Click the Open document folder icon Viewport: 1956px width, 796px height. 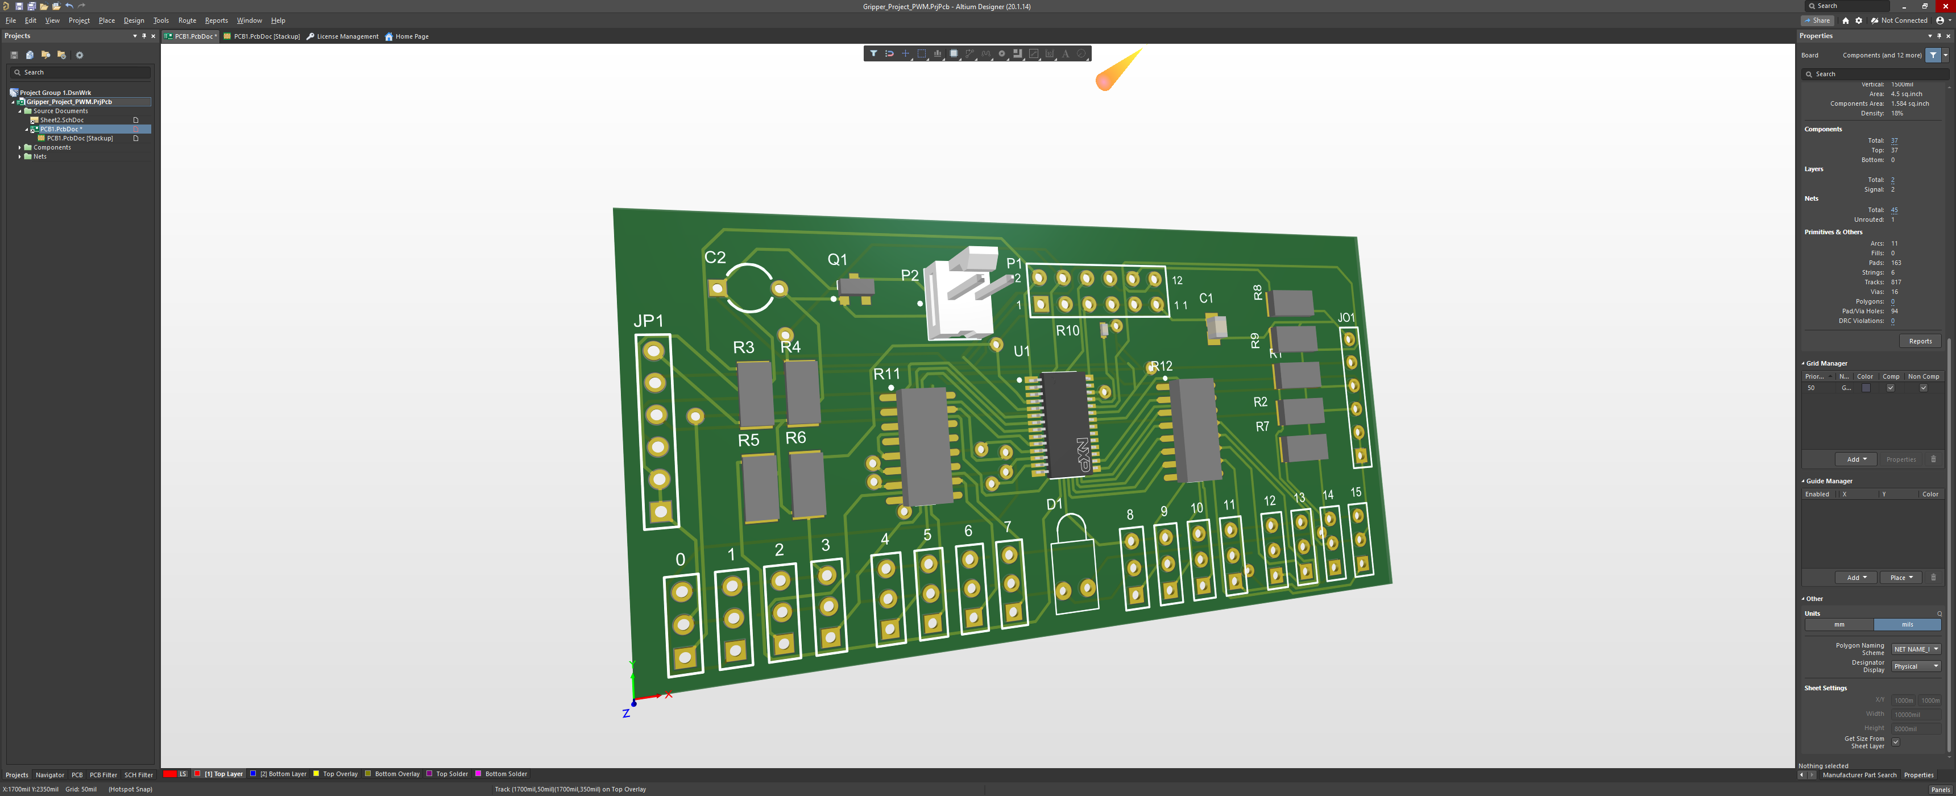click(x=43, y=6)
